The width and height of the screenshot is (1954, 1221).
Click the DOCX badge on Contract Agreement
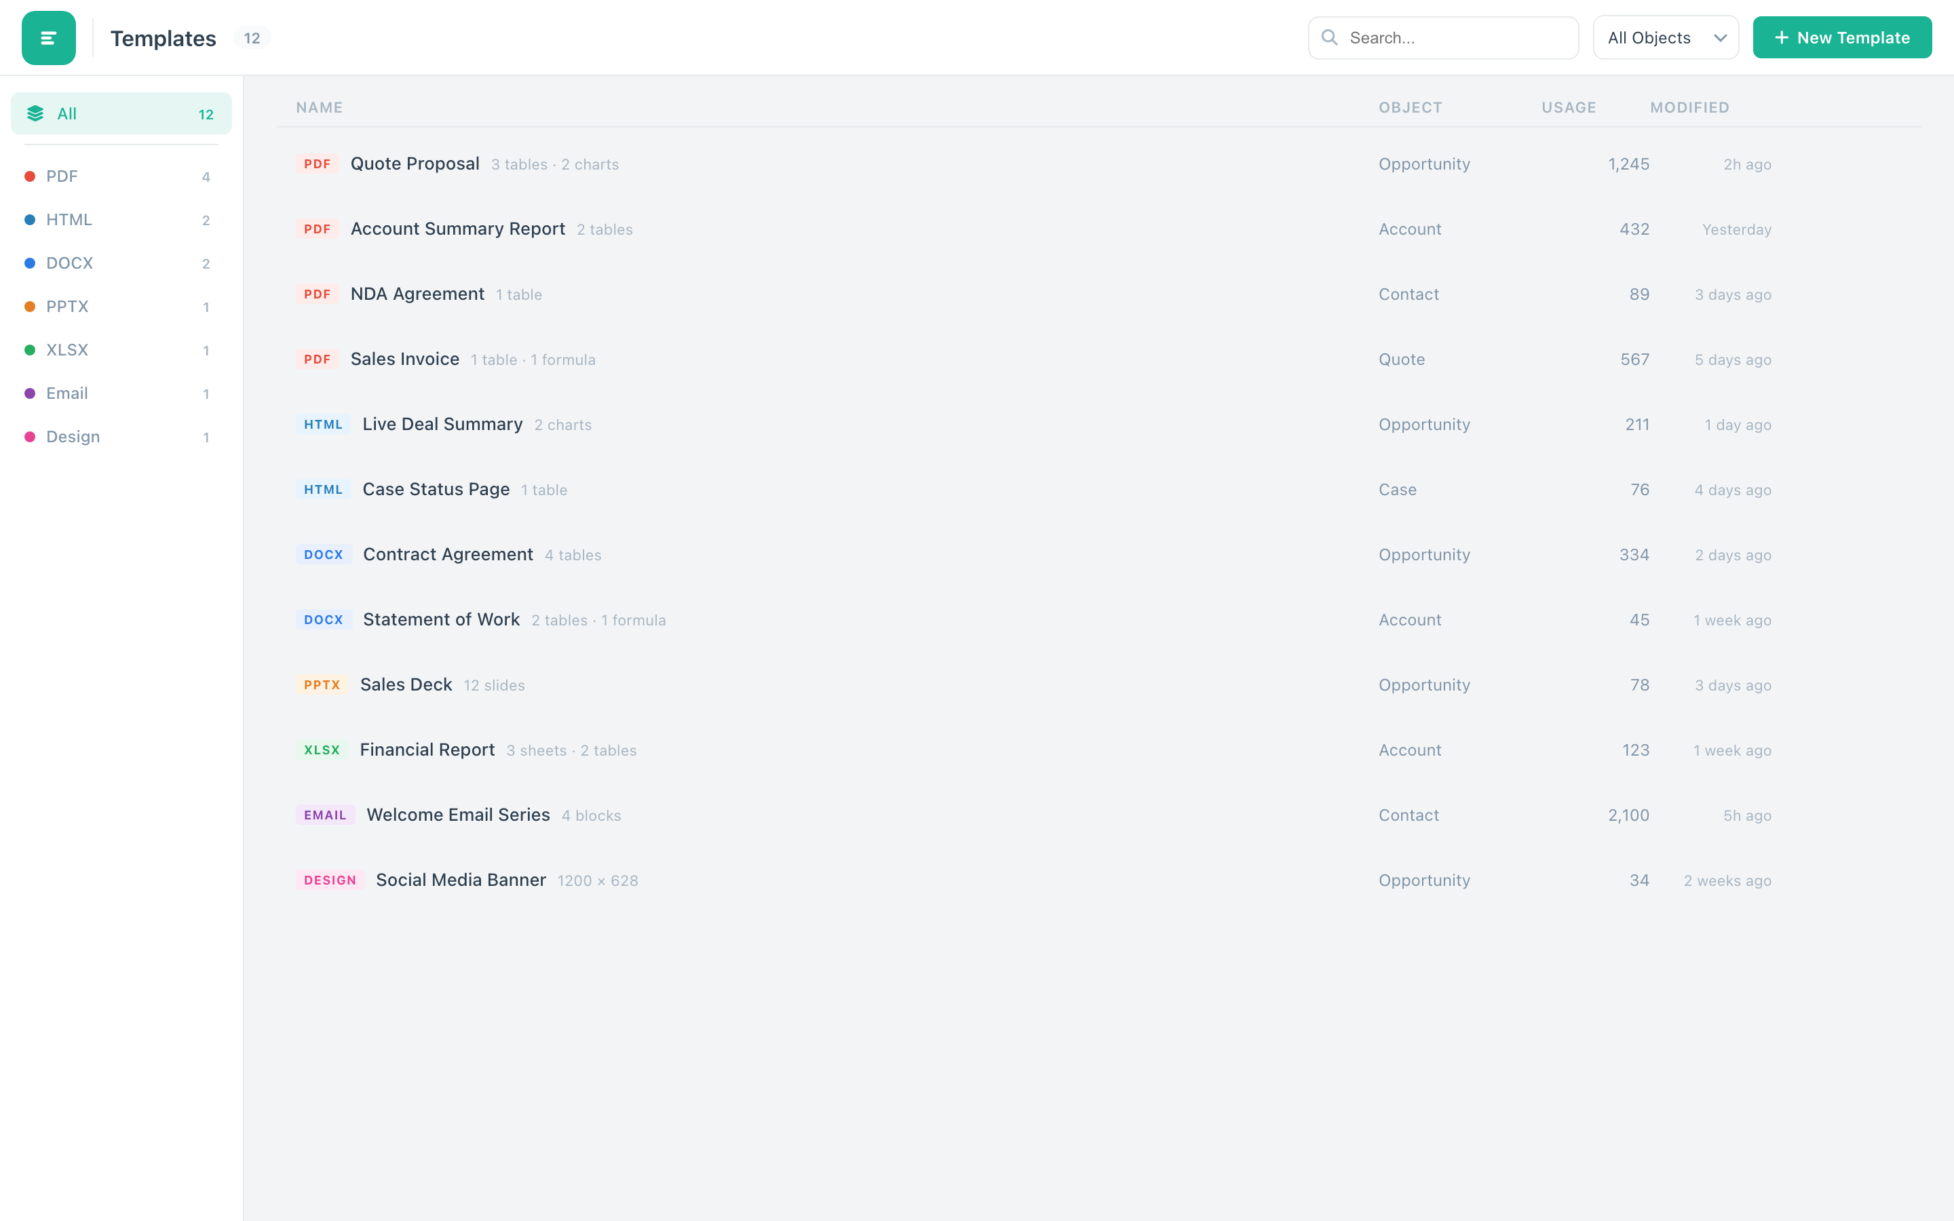(x=324, y=555)
